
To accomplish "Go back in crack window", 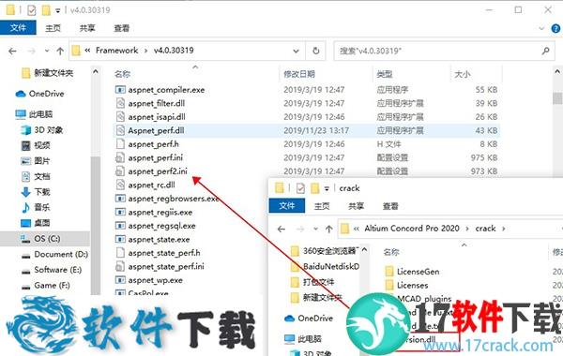I will 281,229.
